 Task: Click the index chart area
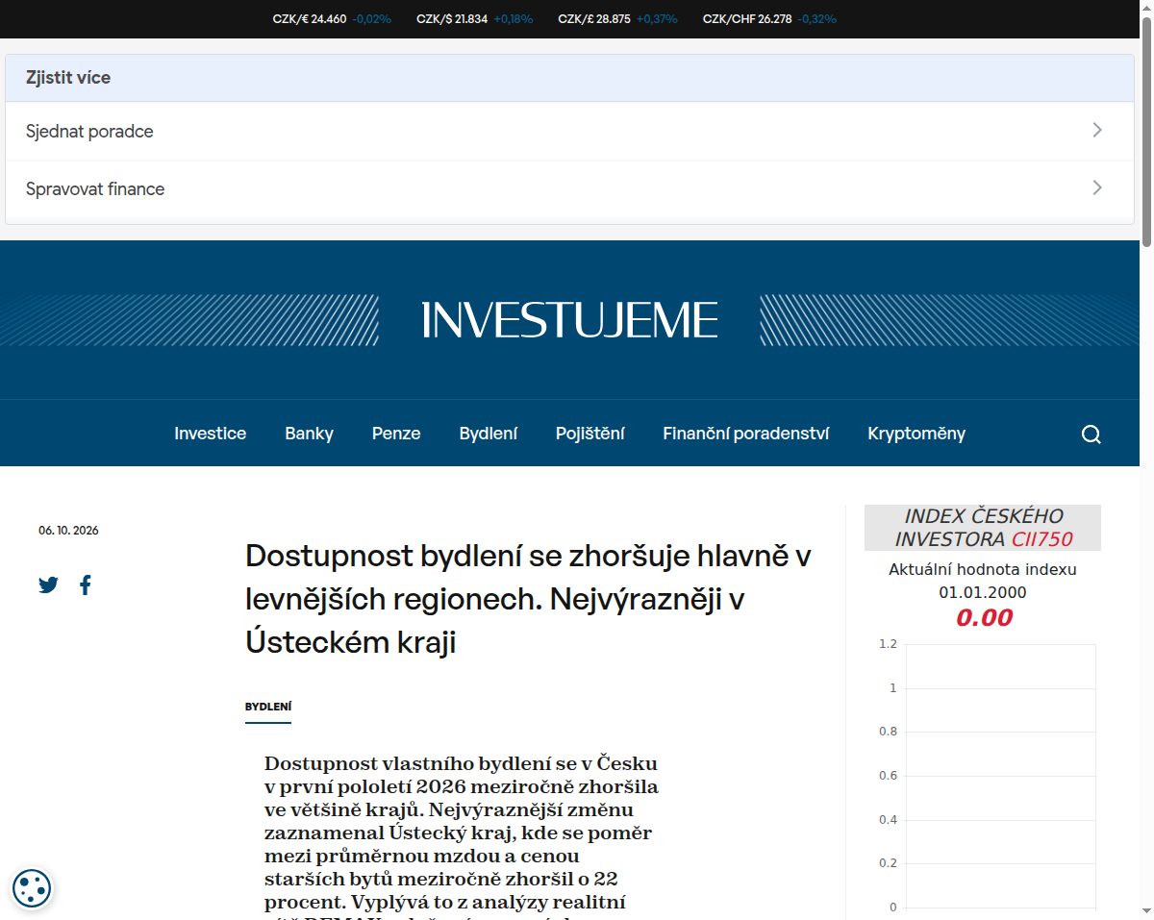pyautogui.click(x=1000, y=777)
